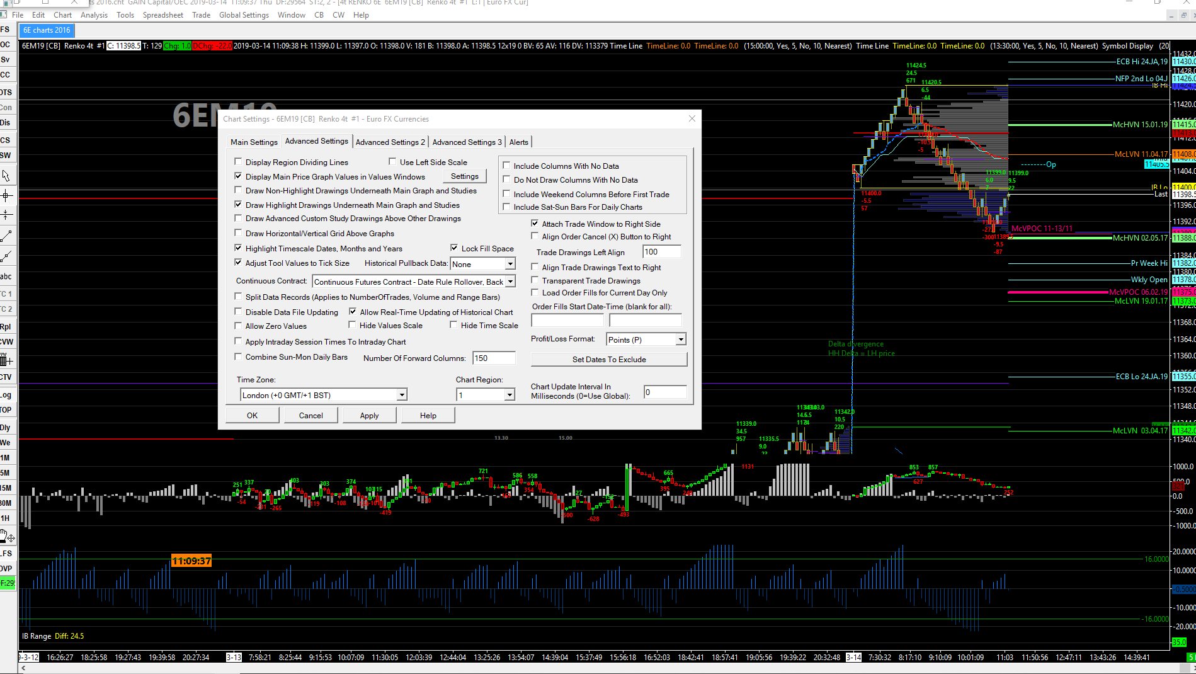Screen dimensions: 1196x674
Task: Select the line drawing tool
Action: 6,236
